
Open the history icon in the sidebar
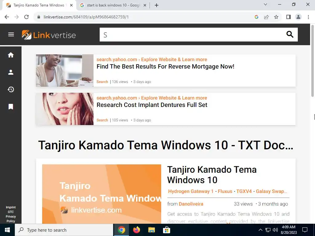click(11, 89)
